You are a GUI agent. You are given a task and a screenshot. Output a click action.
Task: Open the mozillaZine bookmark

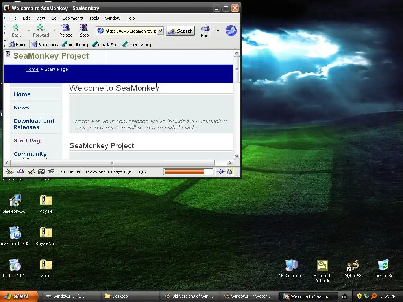click(105, 45)
